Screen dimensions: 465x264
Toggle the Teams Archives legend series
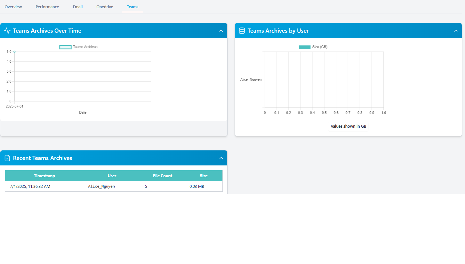pos(78,47)
